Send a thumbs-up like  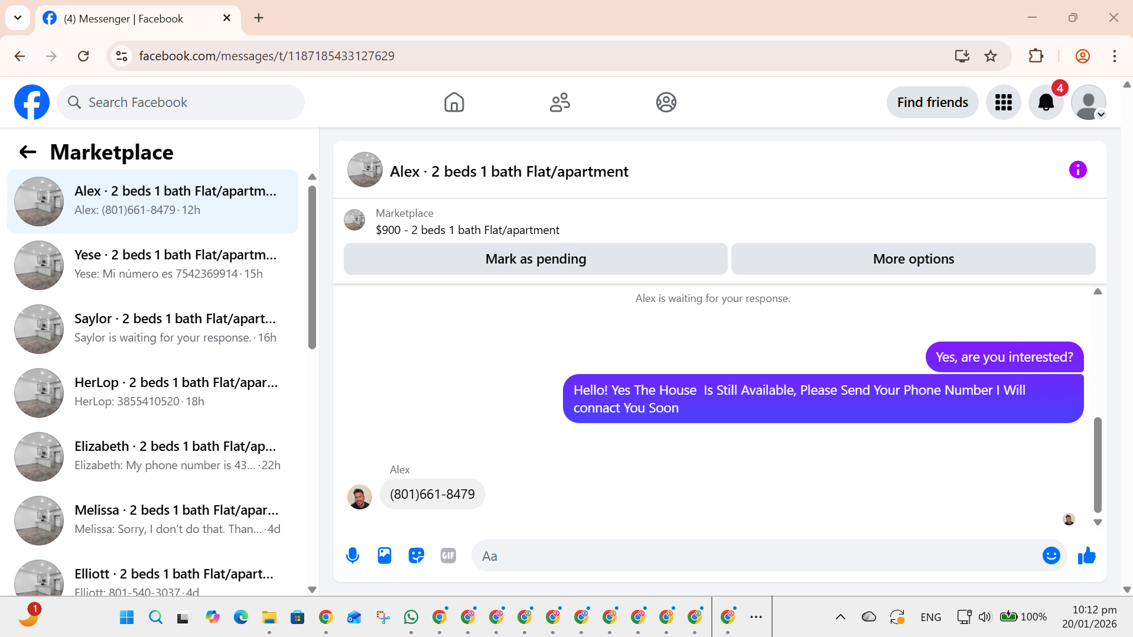(1086, 555)
